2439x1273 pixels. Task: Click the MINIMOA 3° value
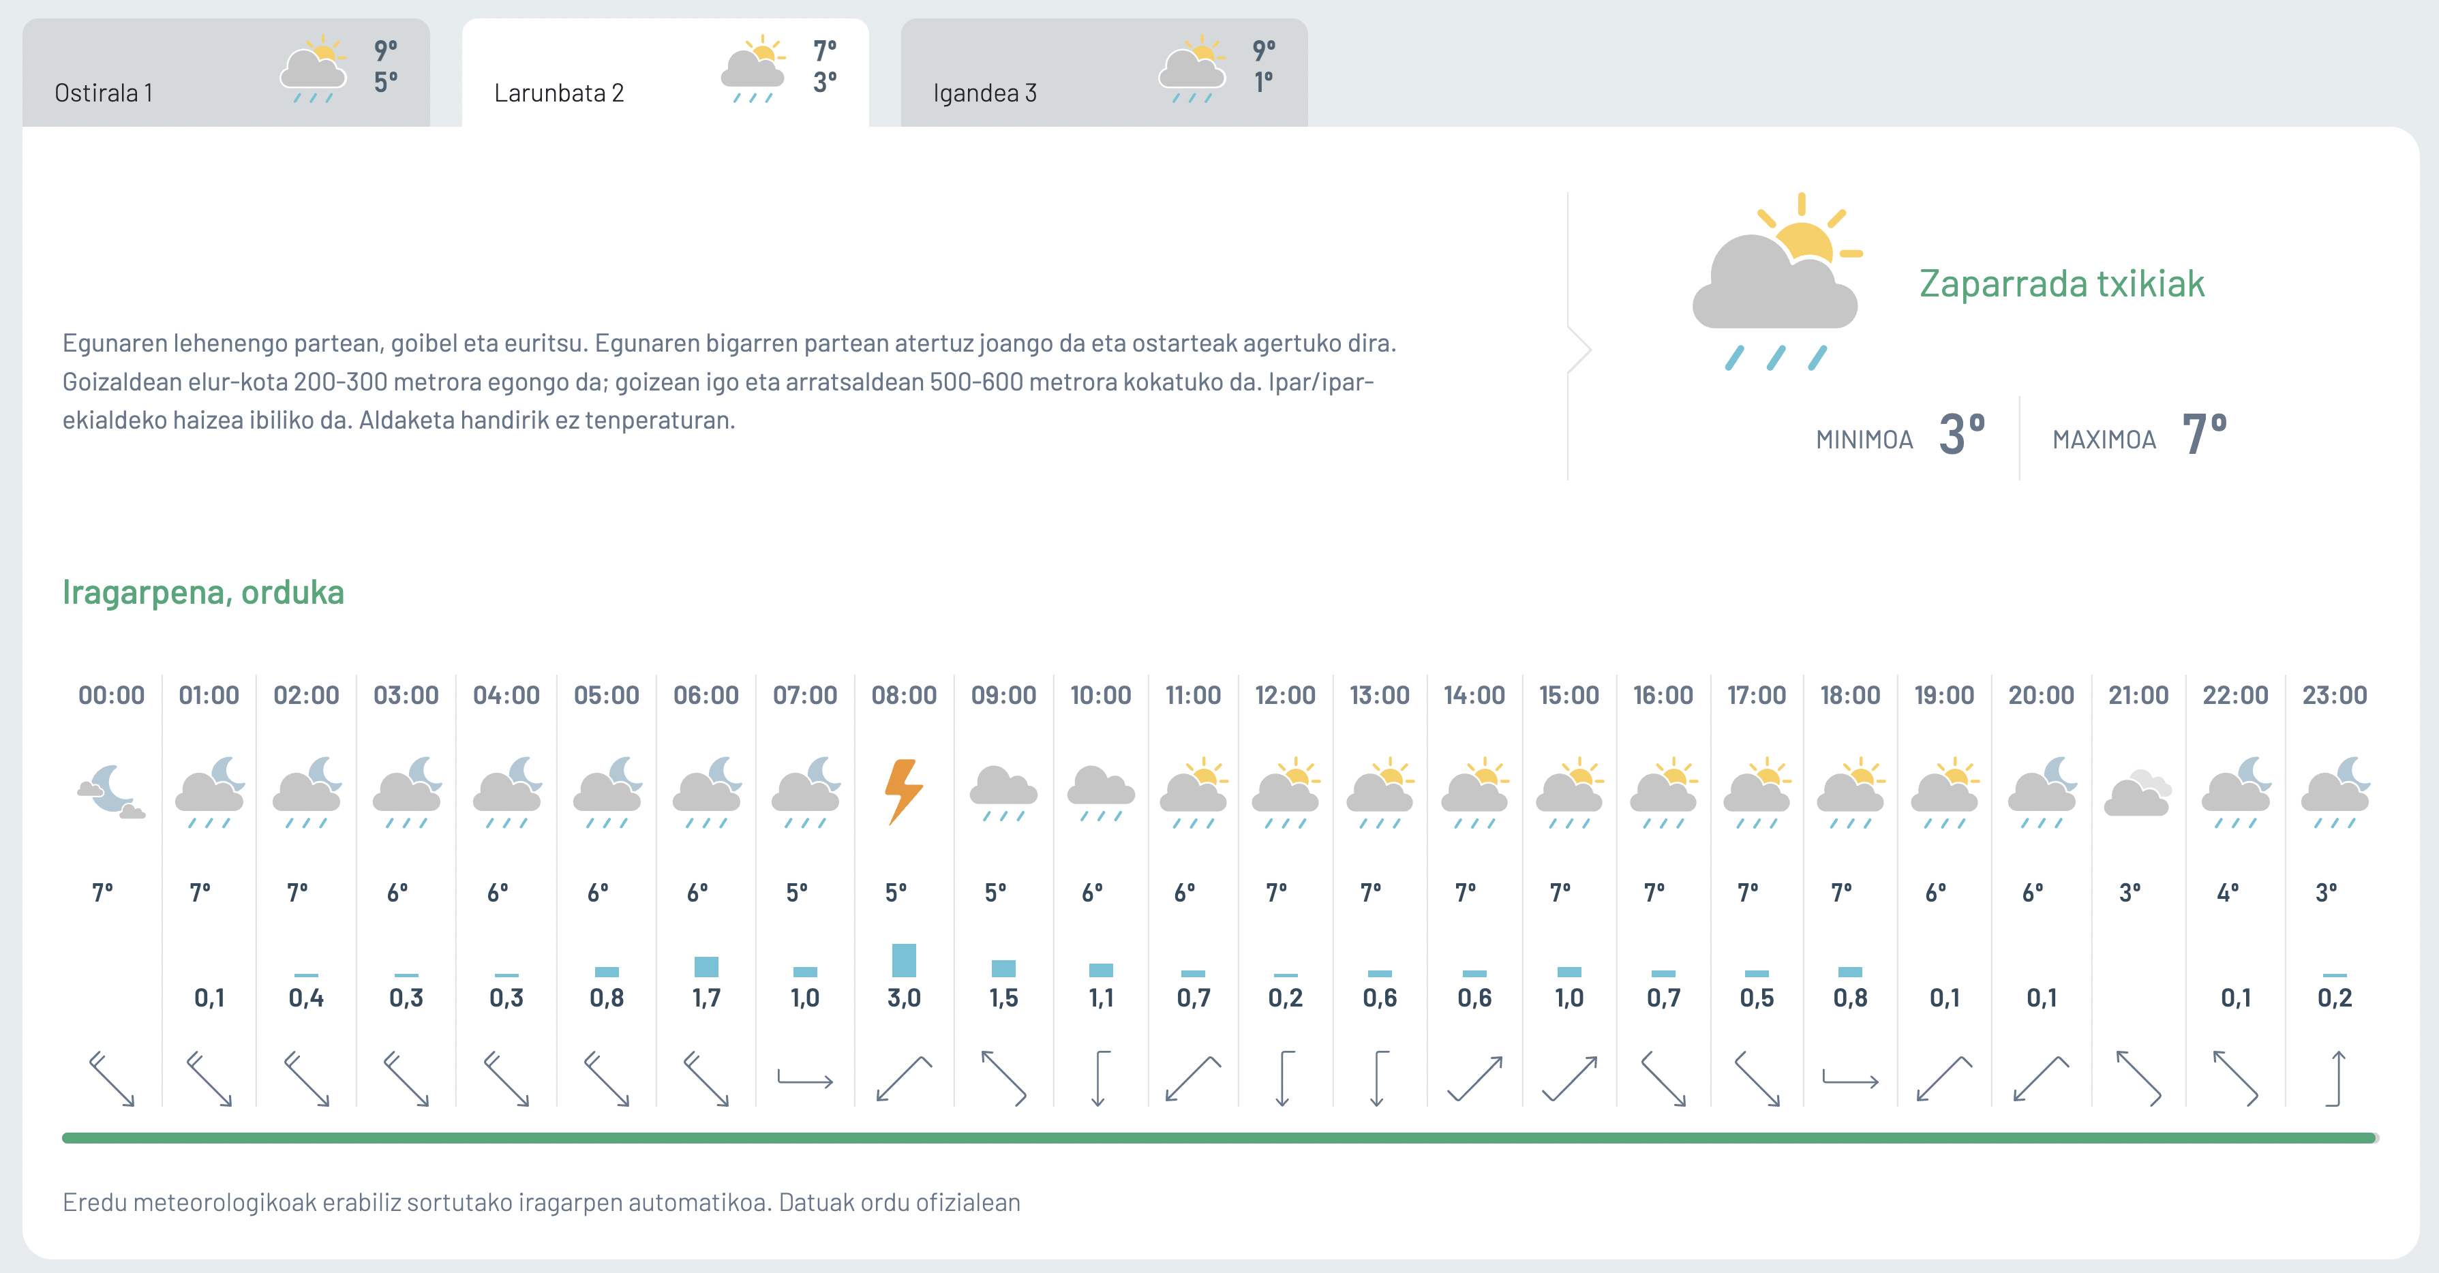1961,434
